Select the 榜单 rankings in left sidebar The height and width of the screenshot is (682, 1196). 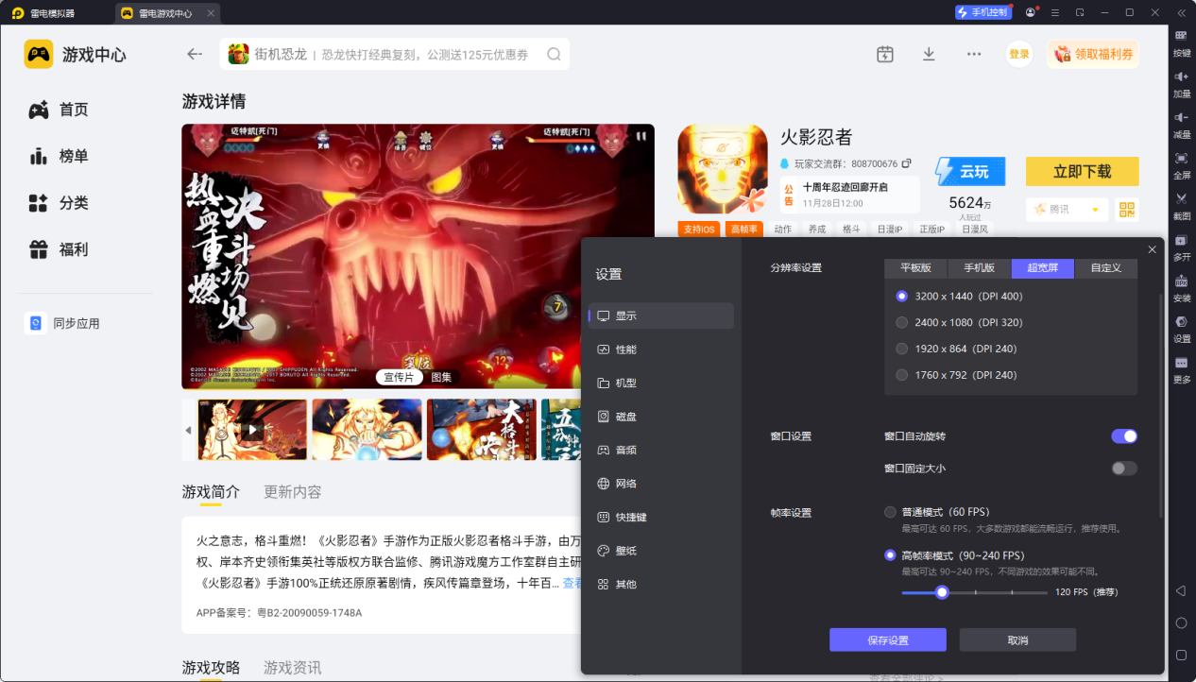pyautogui.click(x=57, y=156)
